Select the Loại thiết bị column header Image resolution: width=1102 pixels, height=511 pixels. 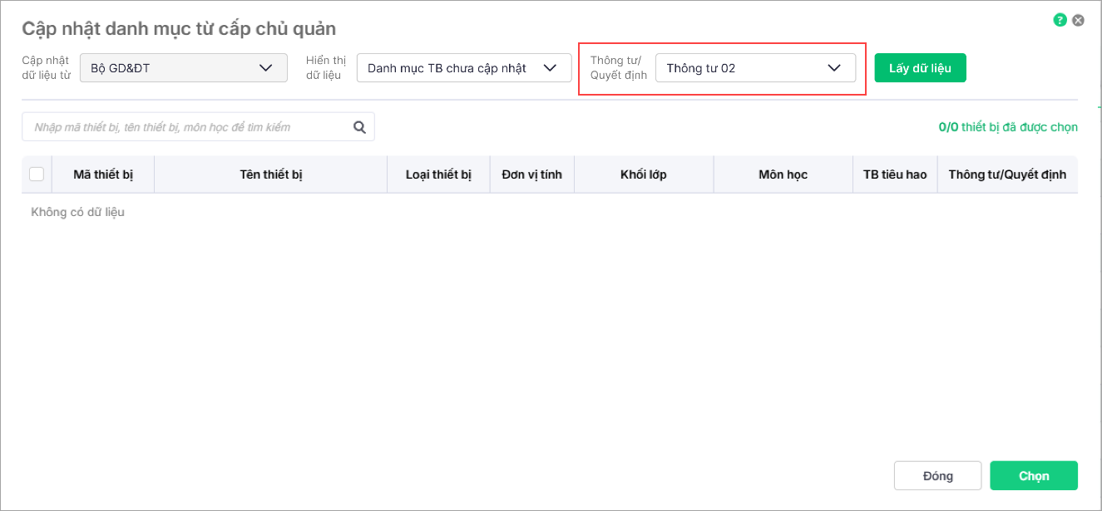(x=438, y=174)
